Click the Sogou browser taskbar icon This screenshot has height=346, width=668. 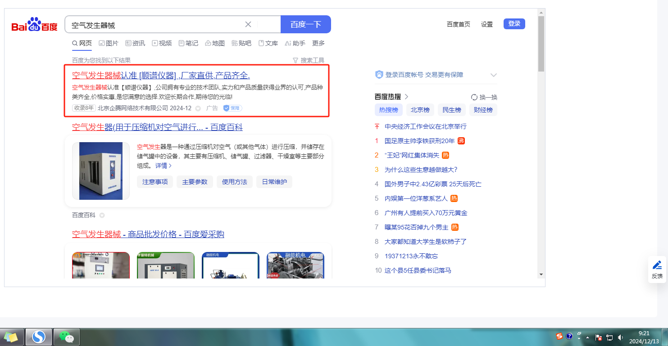tap(39, 337)
